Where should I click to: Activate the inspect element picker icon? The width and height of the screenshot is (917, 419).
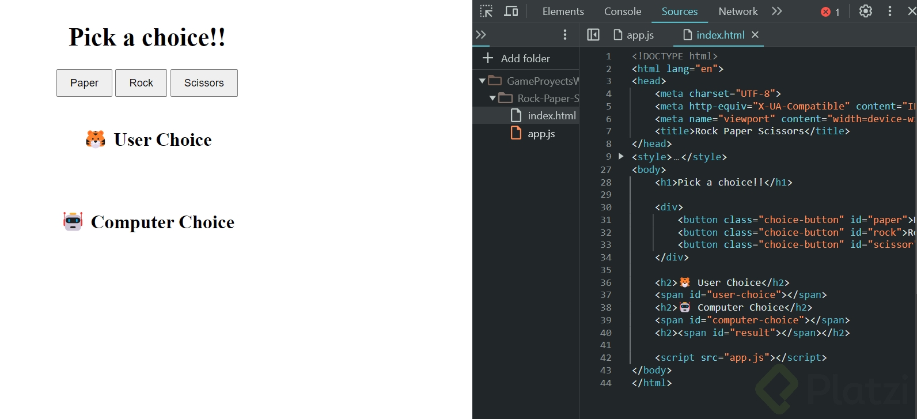pos(486,12)
